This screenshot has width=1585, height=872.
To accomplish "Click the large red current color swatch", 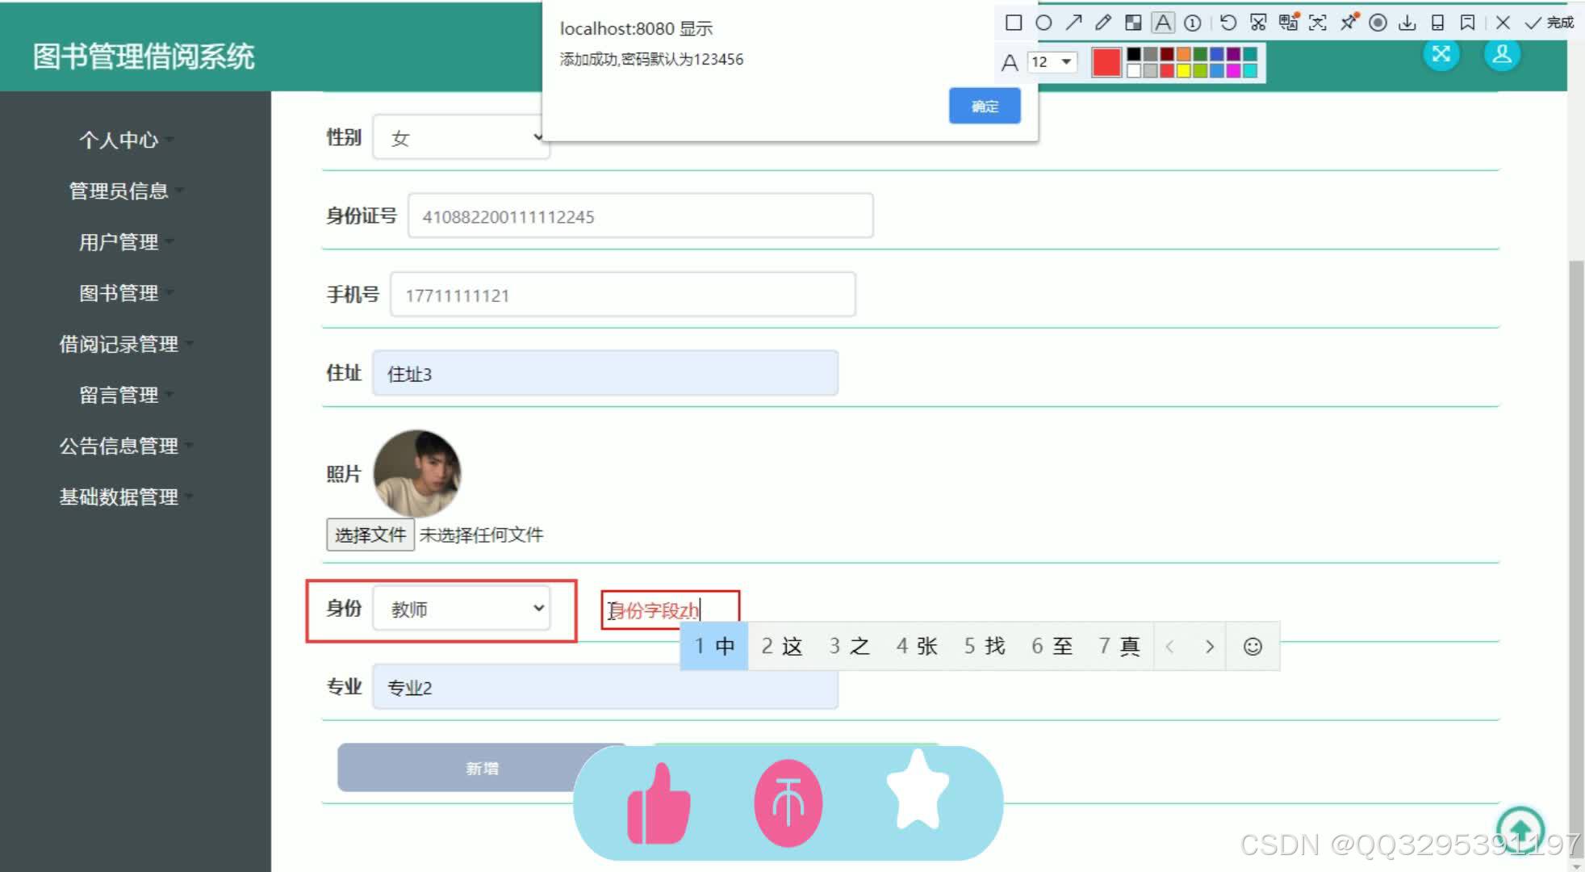I will (x=1106, y=62).
